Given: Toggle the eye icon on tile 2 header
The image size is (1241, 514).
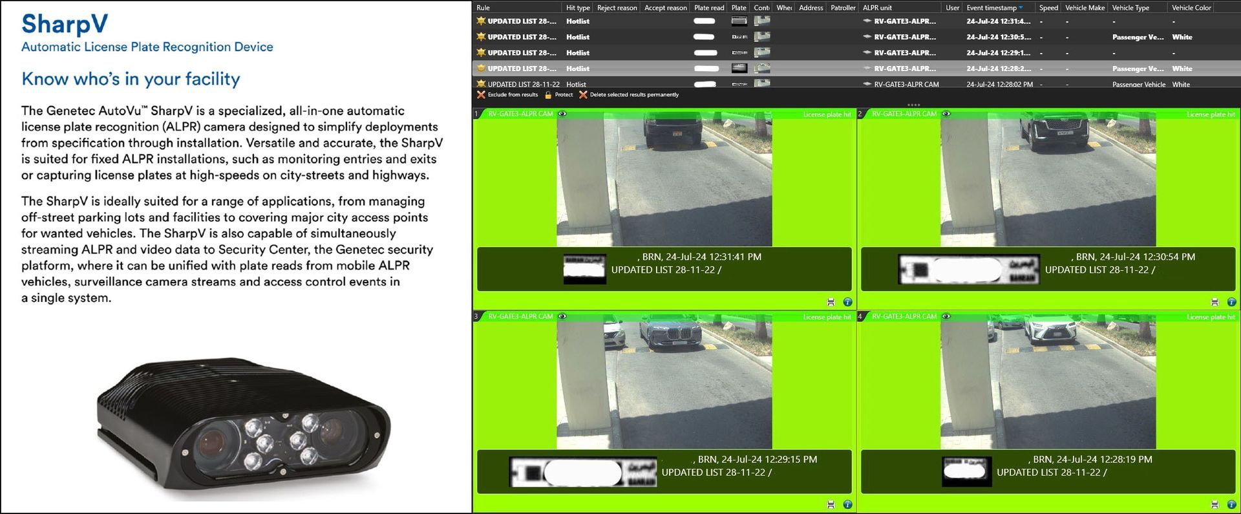Looking at the screenshot, I should point(946,114).
